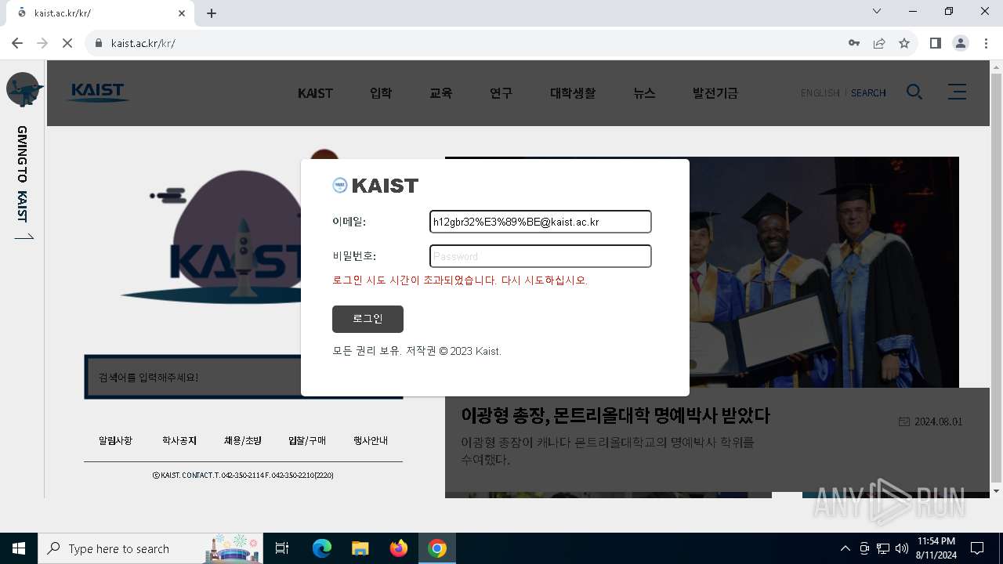Open the 연구 navigation menu

[501, 93]
